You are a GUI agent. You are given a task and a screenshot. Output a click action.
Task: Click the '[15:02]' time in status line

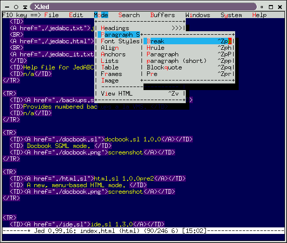(x=194, y=231)
